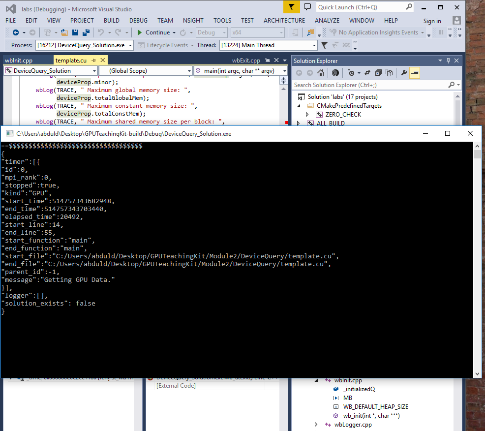Image resolution: width=485 pixels, height=431 pixels.
Task: Click the code editor scroll-up arrow
Action: 283,89
